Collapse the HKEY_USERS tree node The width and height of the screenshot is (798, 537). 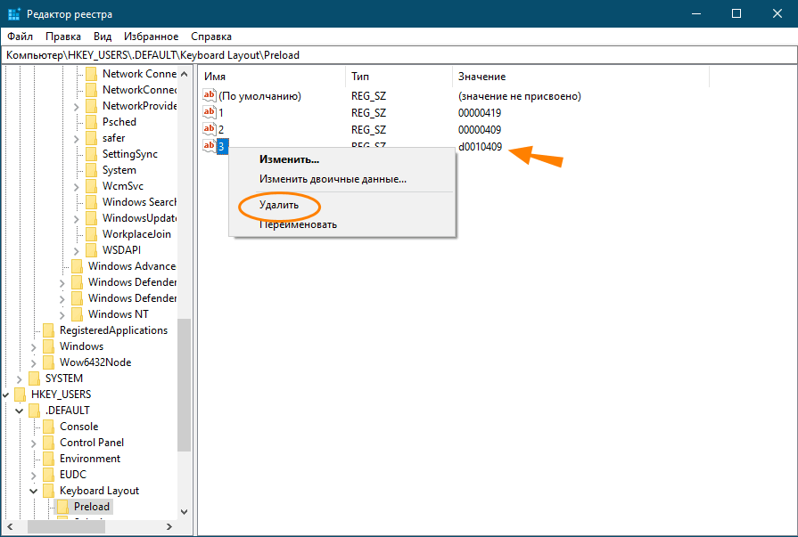(5, 395)
